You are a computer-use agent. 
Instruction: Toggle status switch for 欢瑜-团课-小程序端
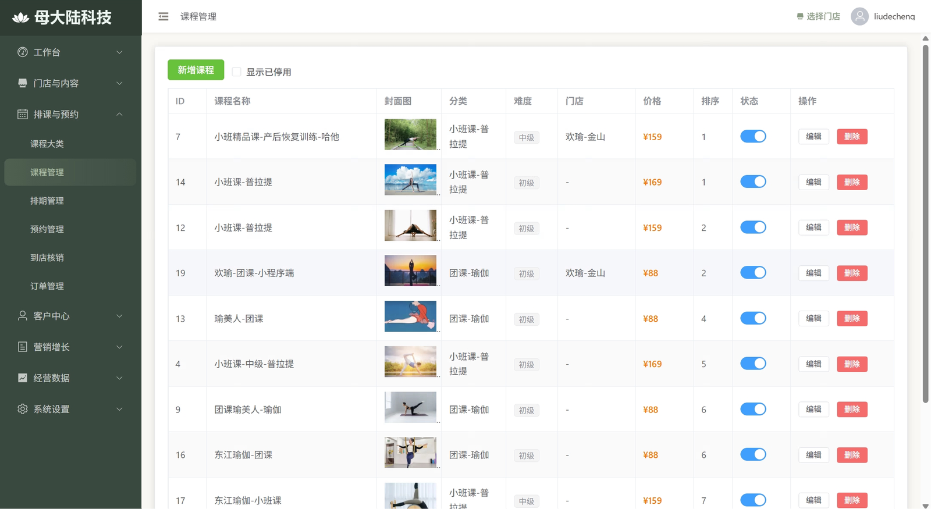pos(753,272)
